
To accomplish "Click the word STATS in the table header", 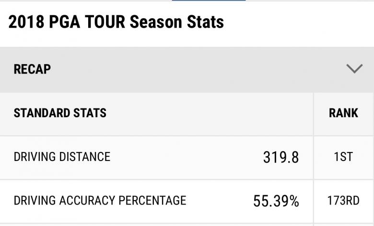I will tap(90, 113).
